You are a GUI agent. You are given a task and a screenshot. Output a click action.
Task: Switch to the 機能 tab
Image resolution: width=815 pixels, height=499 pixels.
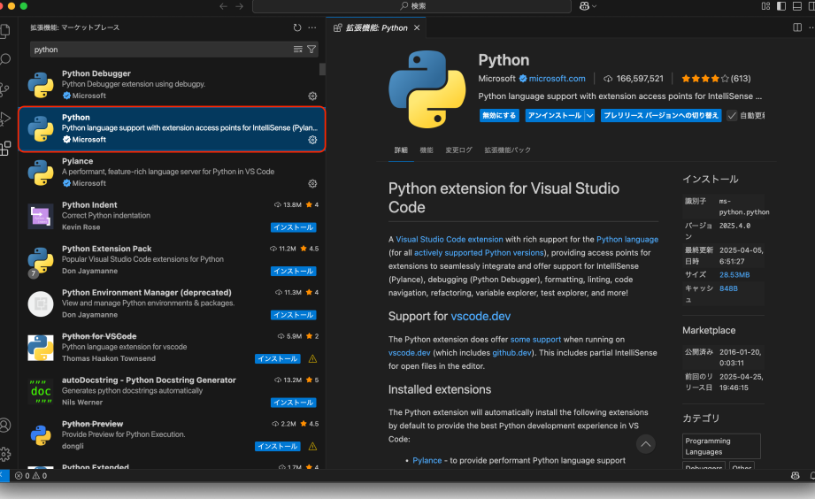point(427,150)
